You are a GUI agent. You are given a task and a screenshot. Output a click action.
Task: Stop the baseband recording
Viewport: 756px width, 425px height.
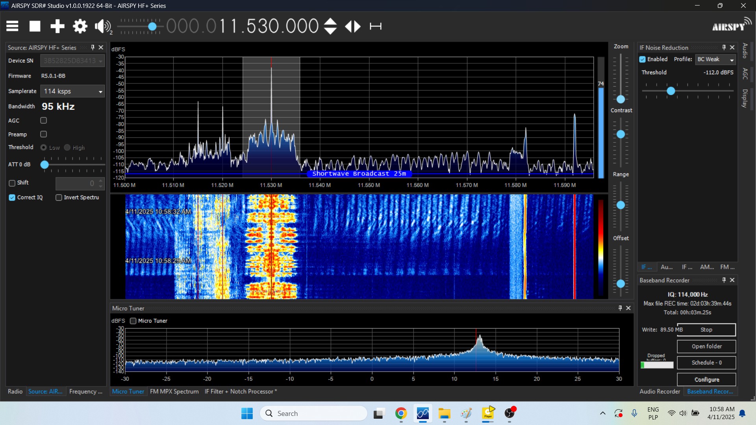pos(706,330)
